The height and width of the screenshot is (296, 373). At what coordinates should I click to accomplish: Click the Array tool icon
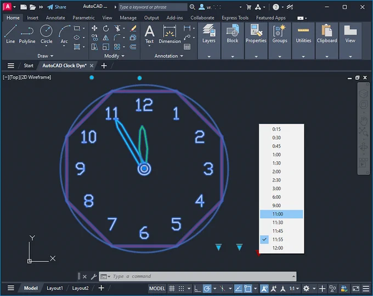click(117, 47)
